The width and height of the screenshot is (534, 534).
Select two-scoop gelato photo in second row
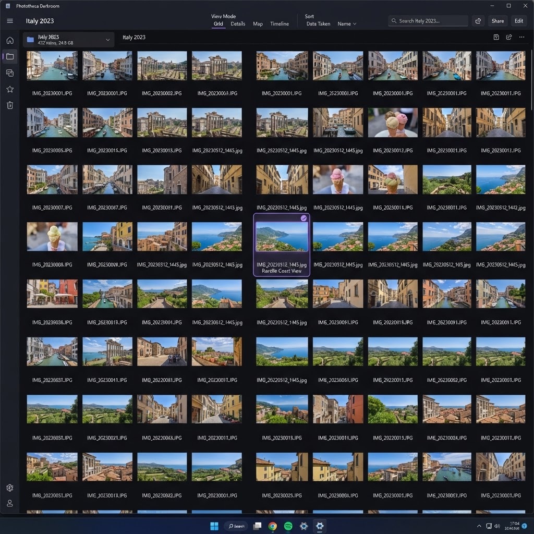point(393,123)
